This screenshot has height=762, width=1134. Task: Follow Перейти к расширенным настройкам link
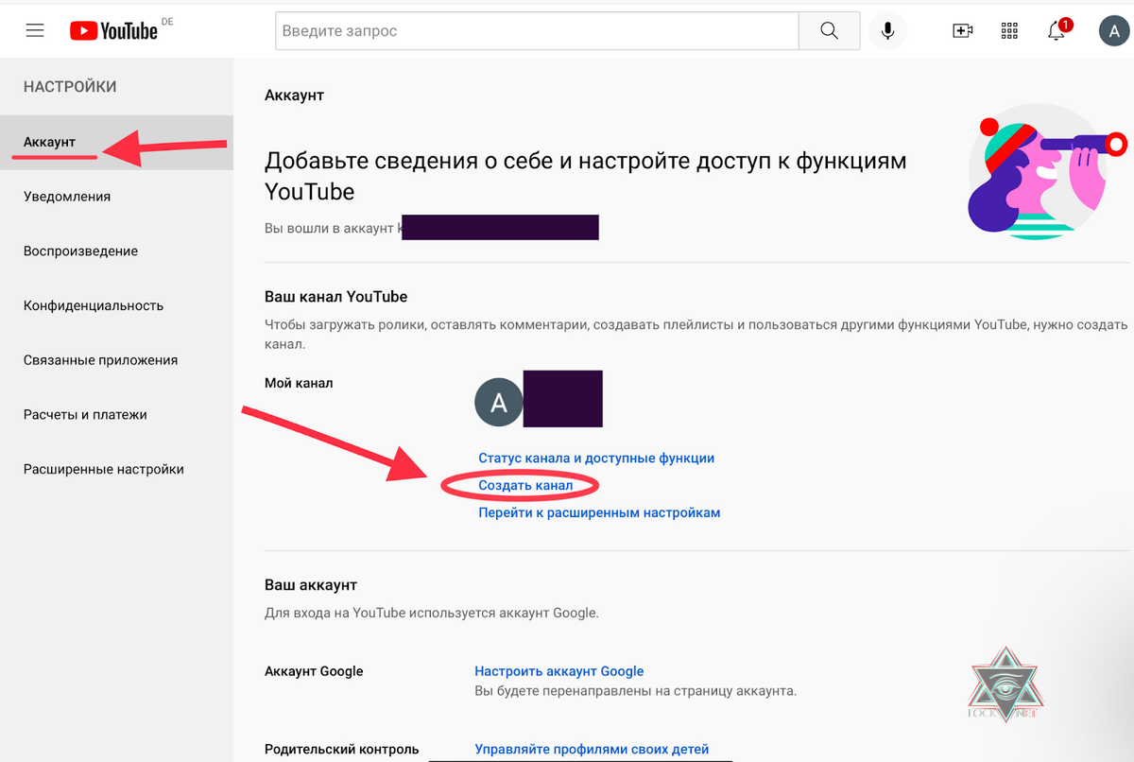[x=599, y=512]
